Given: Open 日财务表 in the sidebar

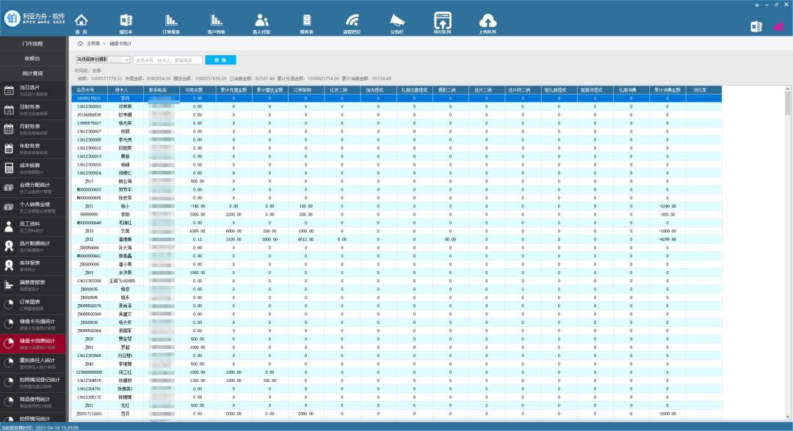Looking at the screenshot, I should [33, 109].
